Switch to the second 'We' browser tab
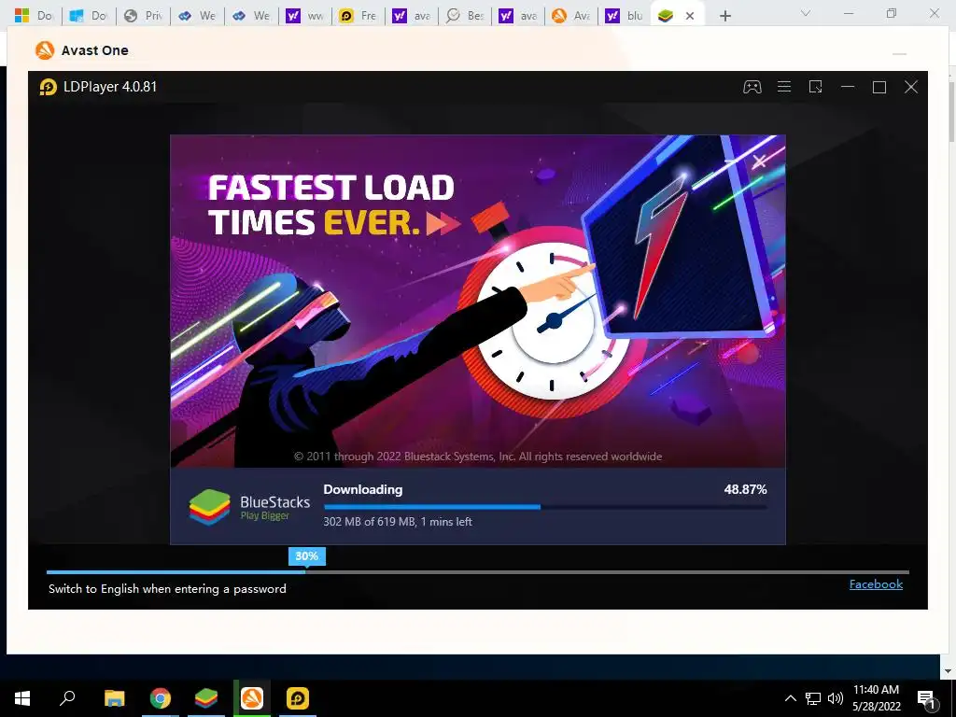This screenshot has height=717, width=956. tap(250, 16)
